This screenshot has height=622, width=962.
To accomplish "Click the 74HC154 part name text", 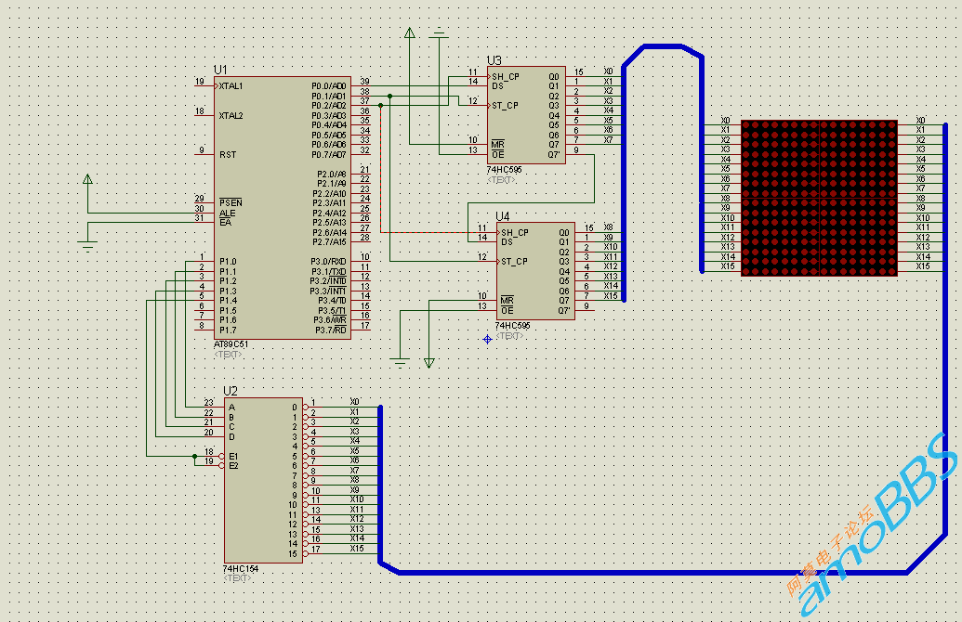I will pos(241,569).
